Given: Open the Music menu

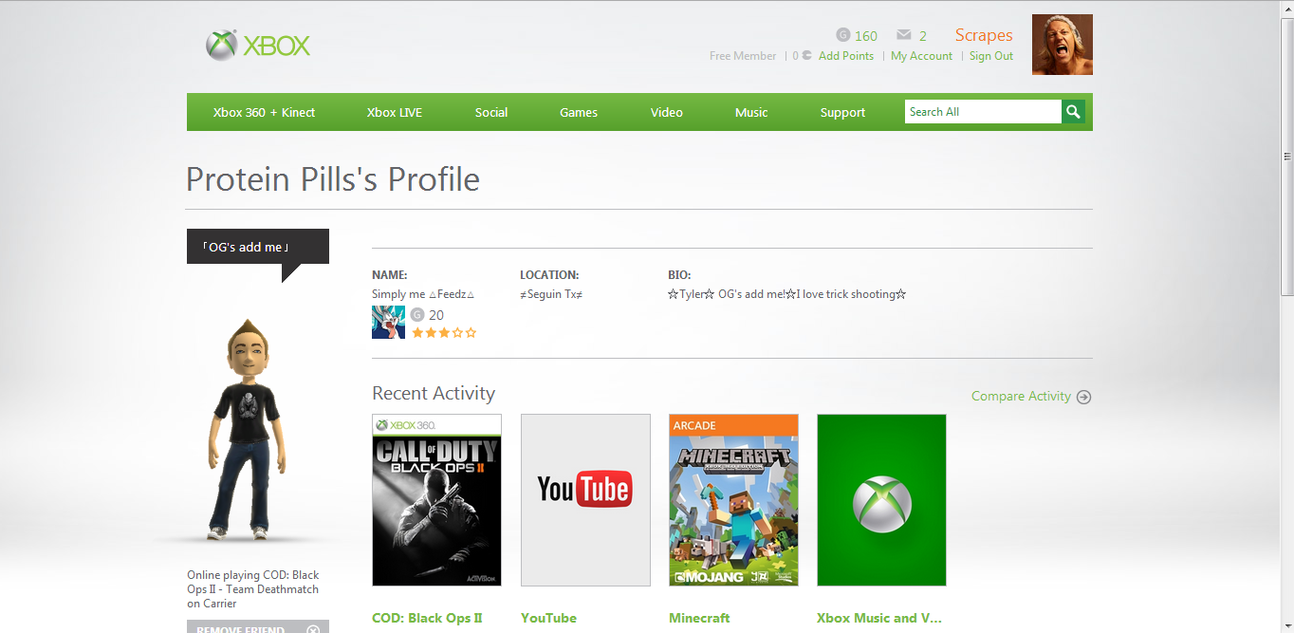Looking at the screenshot, I should point(751,112).
